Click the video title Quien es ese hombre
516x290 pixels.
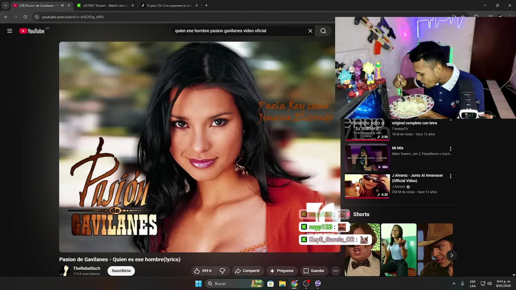pos(120,259)
